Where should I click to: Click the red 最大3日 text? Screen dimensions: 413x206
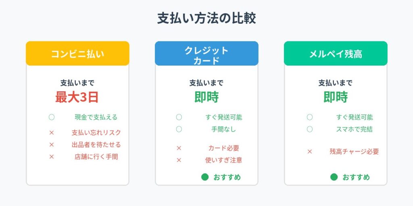[x=77, y=97]
